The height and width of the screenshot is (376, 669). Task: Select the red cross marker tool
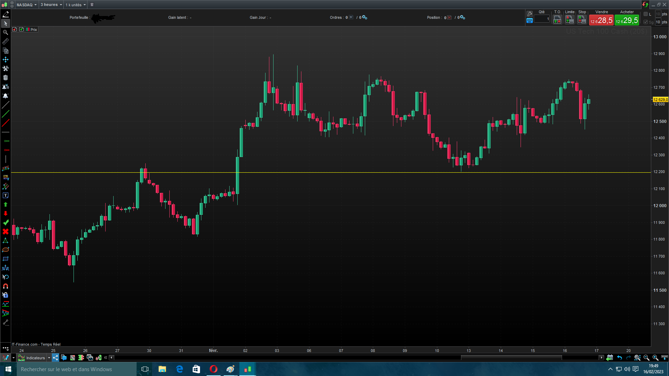(x=5, y=232)
